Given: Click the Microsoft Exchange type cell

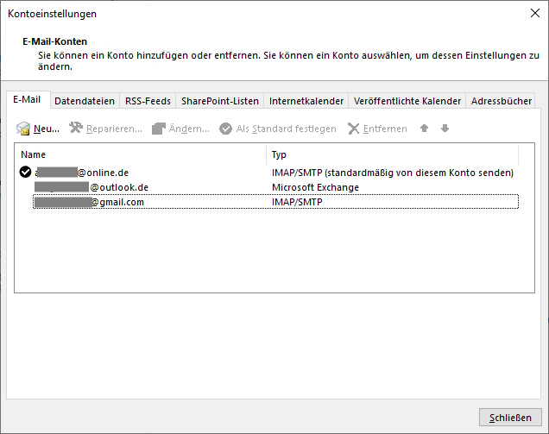Looking at the screenshot, I should 315,187.
